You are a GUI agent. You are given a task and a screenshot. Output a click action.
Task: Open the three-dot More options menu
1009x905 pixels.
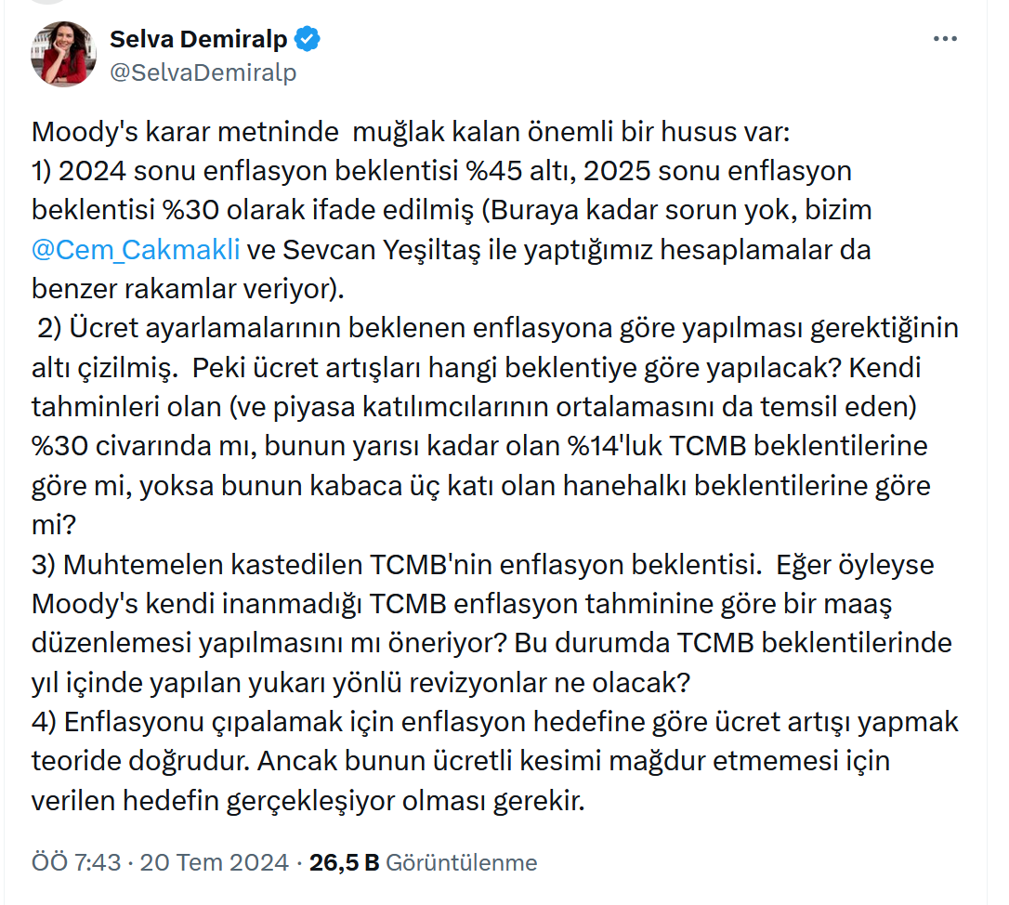pos(945,40)
